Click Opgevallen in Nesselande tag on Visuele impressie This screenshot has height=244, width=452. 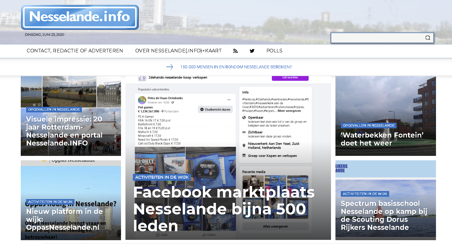pyautogui.click(x=54, y=109)
